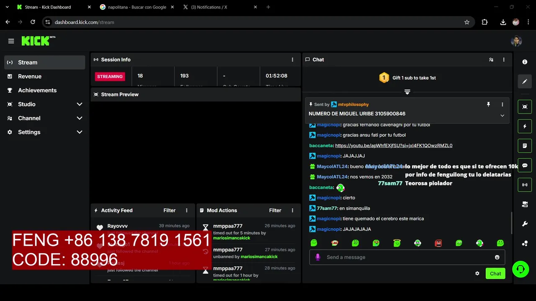The image size is (536, 301).
Task: Open the hamburger navigation menu
Action: click(x=11, y=41)
